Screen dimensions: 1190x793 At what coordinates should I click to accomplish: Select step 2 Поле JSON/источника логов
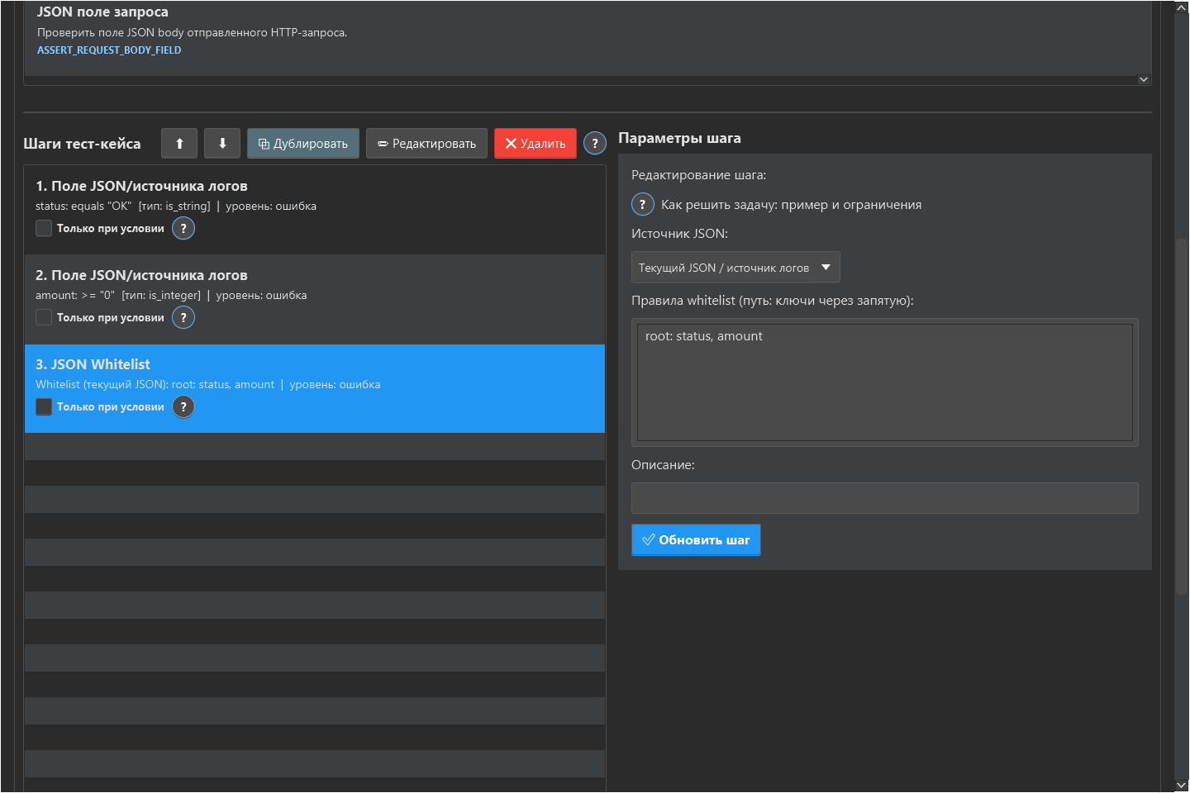pos(315,299)
